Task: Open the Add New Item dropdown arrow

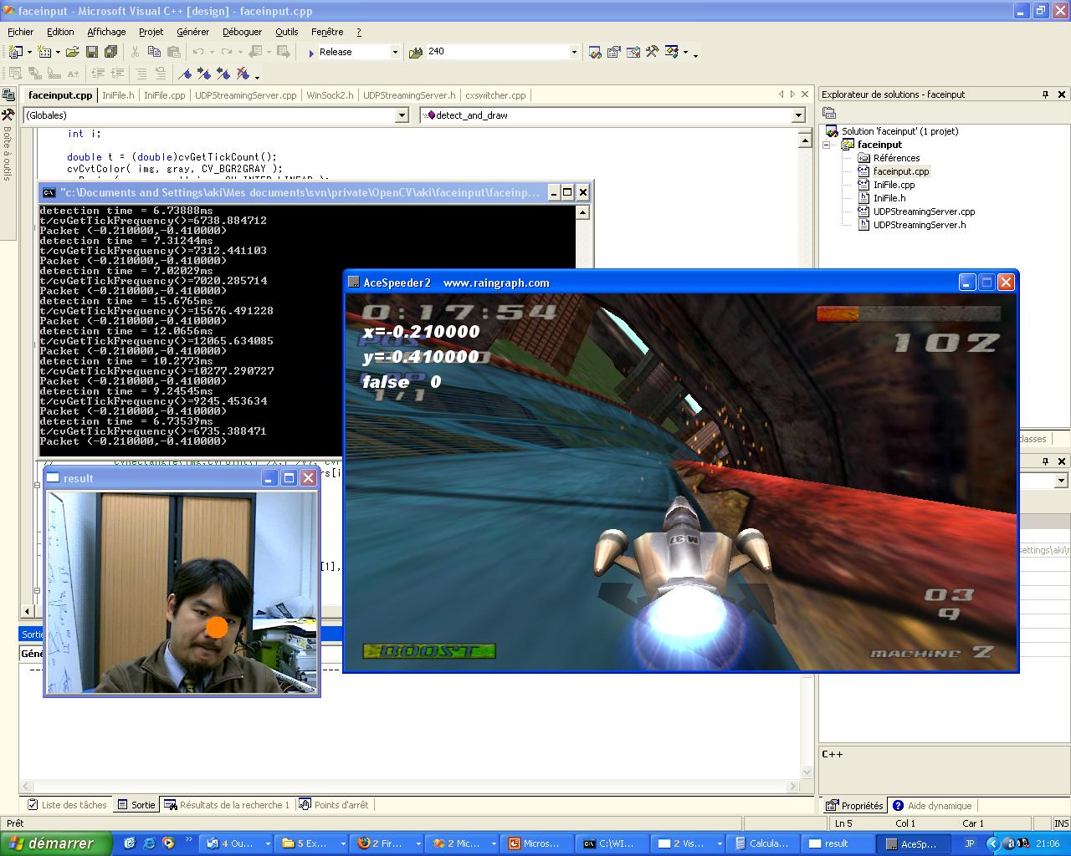Action: pyautogui.click(x=58, y=52)
